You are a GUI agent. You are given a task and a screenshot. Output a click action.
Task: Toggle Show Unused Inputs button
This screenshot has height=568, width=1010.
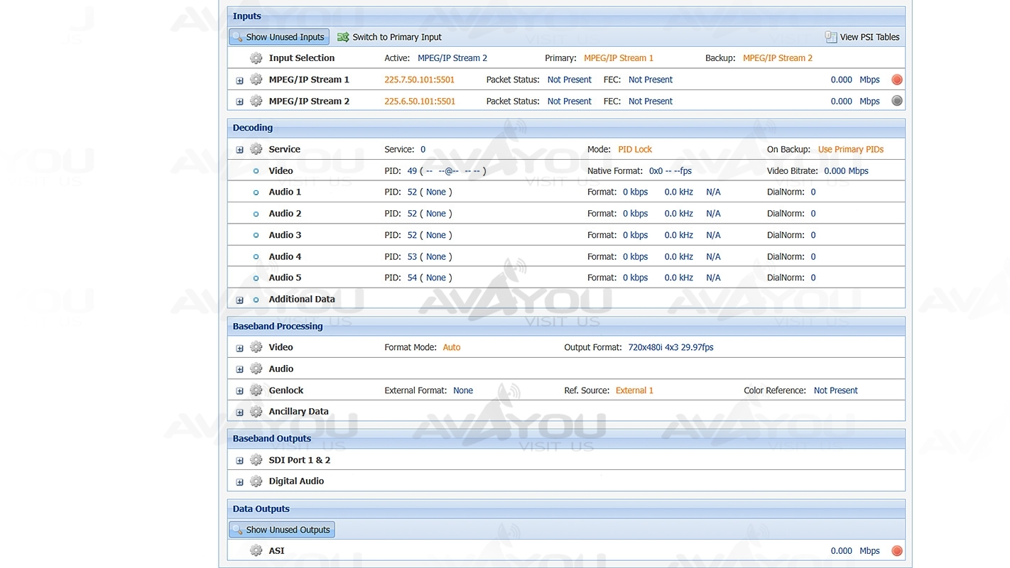(x=278, y=37)
